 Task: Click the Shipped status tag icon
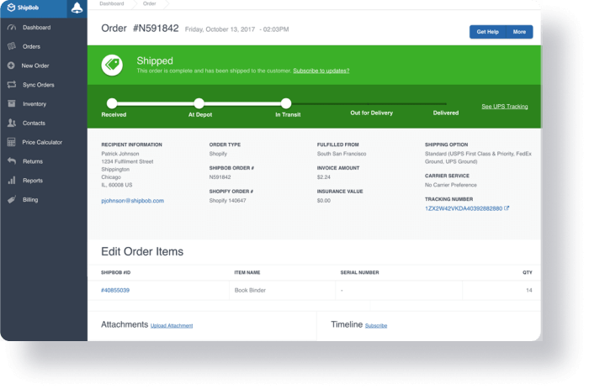pyautogui.click(x=112, y=65)
